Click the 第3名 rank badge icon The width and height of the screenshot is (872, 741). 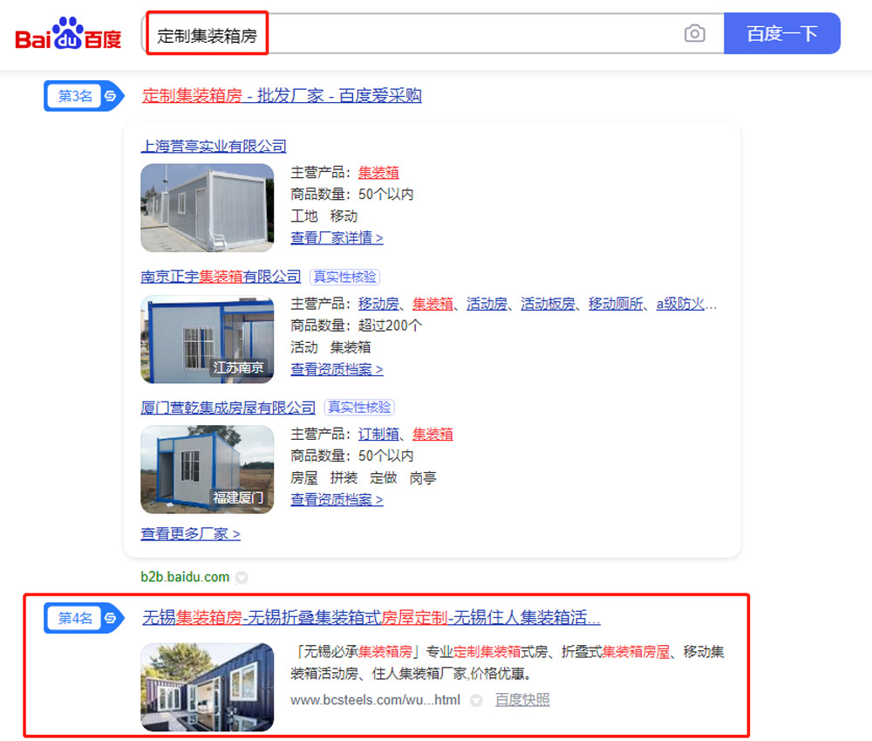[84, 96]
